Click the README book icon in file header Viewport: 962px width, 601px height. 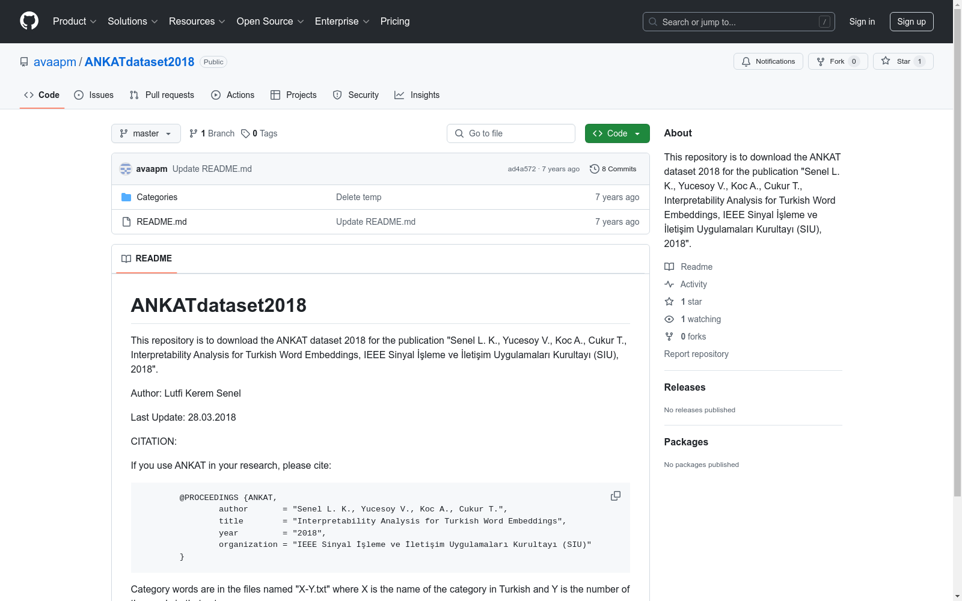coord(126,258)
